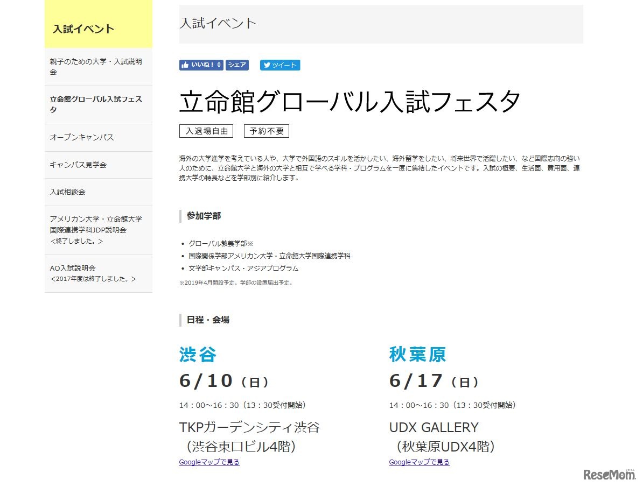Click the 入試イベント gray page header
Image resolution: width=643 pixels, height=487 pixels.
[x=381, y=24]
